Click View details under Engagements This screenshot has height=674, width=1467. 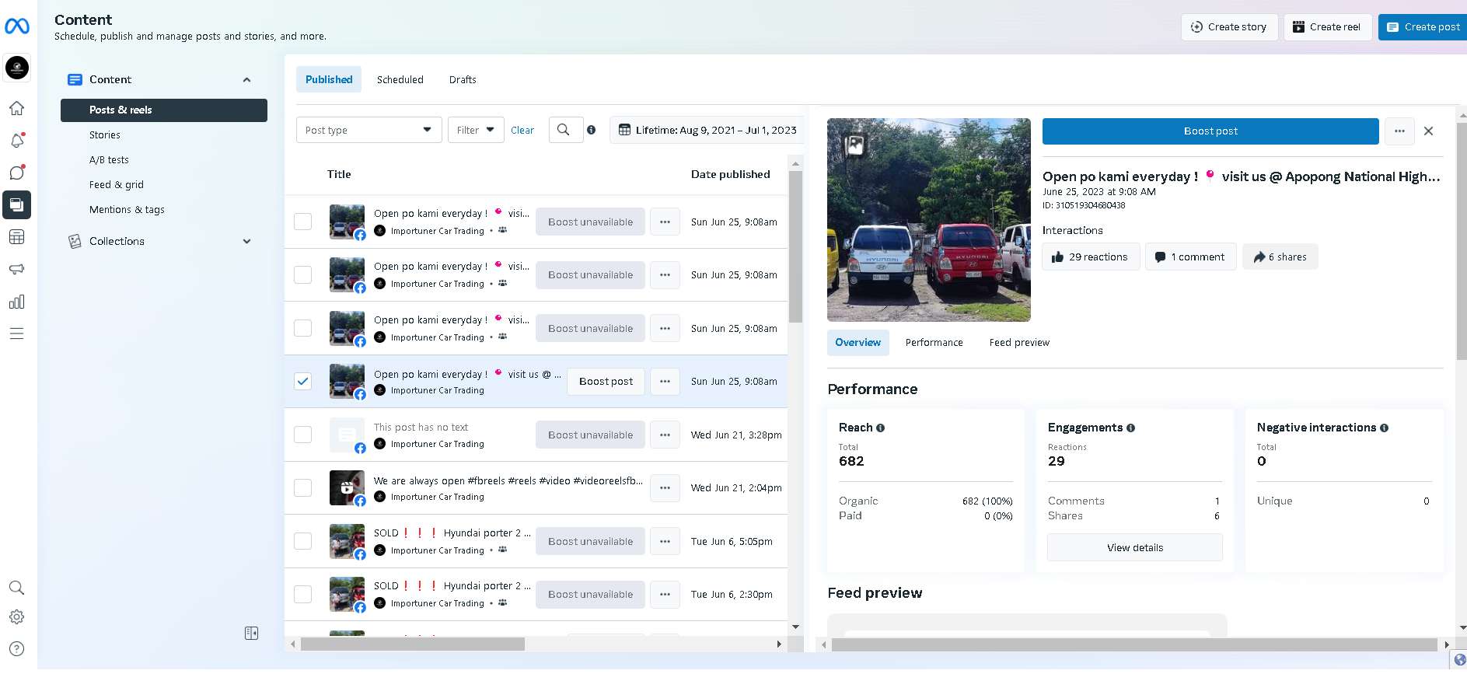[x=1135, y=548]
